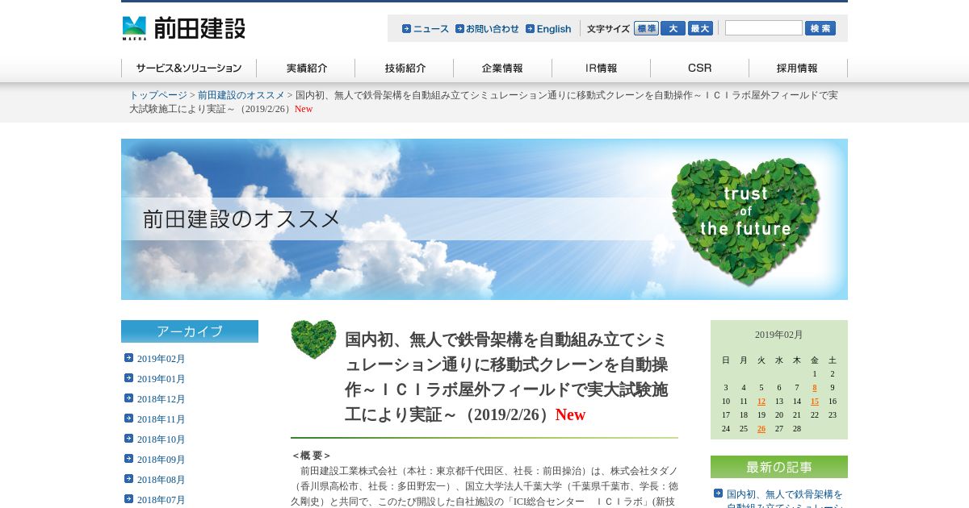Screen dimensions: 969x508
Task: Click the article headline text
Action: 506,377
